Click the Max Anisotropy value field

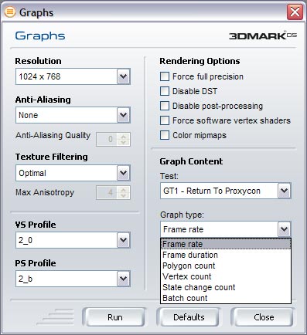107,192
